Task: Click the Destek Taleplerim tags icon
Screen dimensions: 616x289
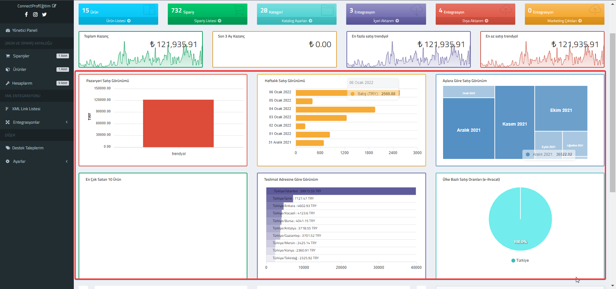Action: [x=8, y=148]
